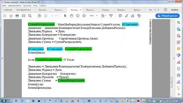Open search tool in right panel
Viewport: 183px width, 103px height.
click(x=178, y=23)
